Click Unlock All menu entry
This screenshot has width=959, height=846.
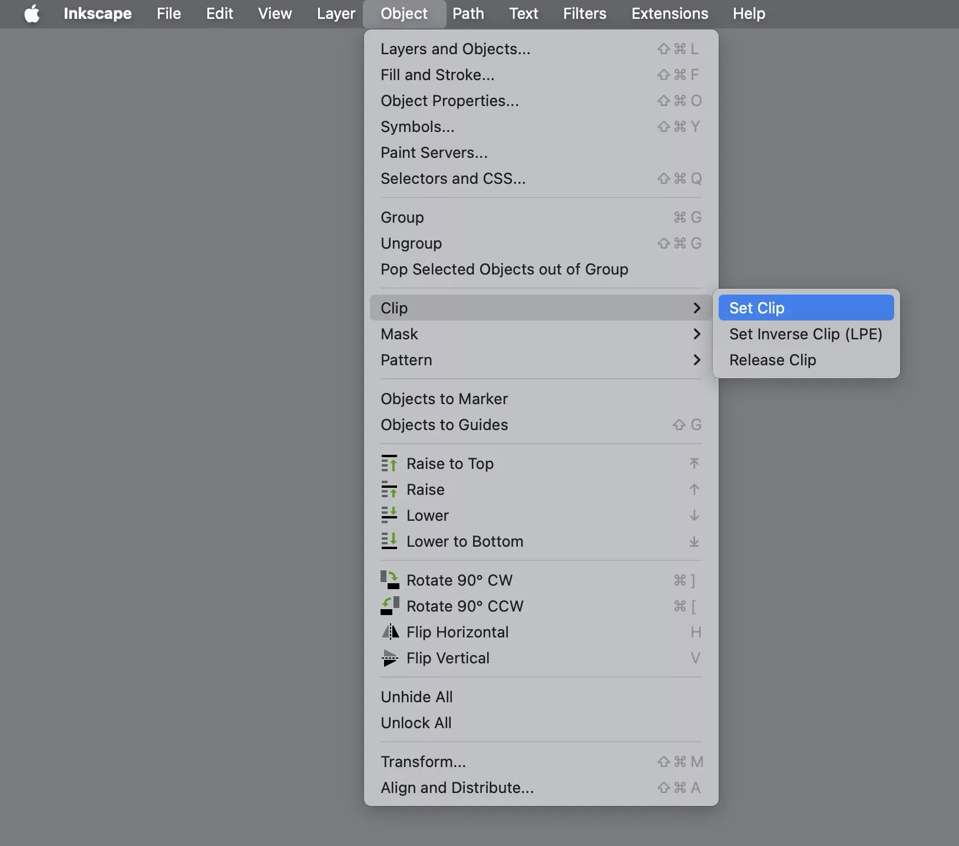[x=416, y=723]
